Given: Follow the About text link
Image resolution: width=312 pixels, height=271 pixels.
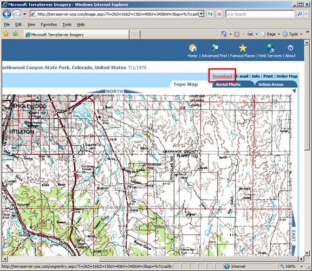Looking at the screenshot, I should coord(290,56).
